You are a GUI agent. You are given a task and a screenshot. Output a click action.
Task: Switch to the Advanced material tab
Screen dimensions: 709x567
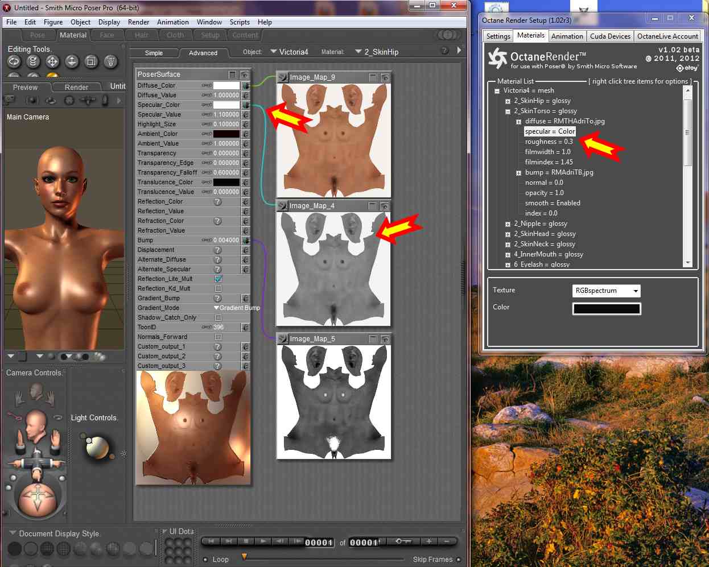[203, 53]
